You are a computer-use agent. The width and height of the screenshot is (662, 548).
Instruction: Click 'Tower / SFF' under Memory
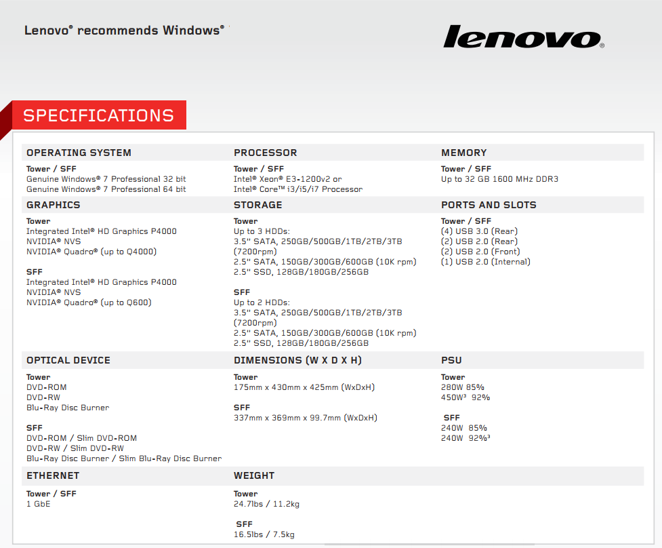point(466,169)
